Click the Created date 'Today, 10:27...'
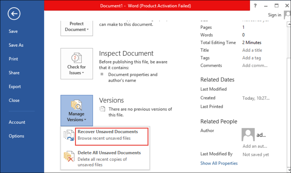Screen dimensions: 291x173 pos(256,98)
